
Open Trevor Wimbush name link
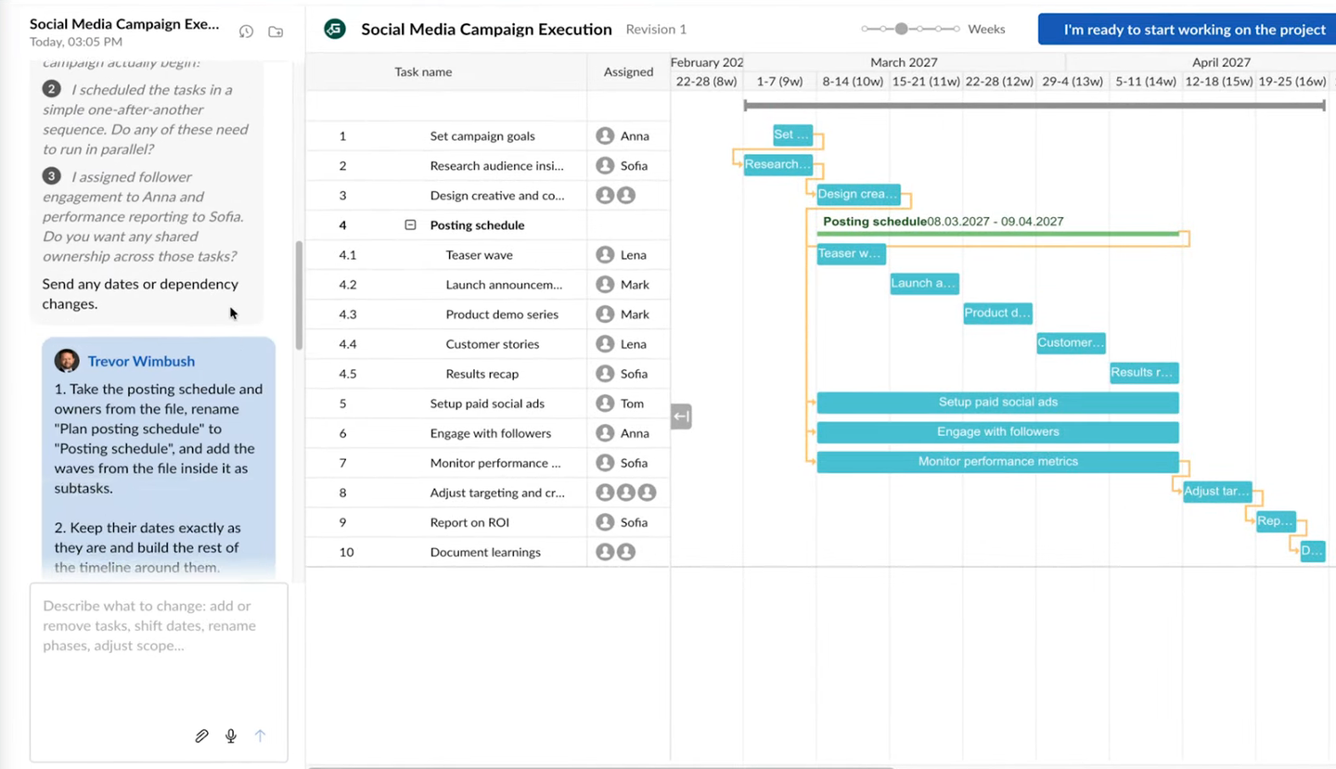tap(141, 362)
